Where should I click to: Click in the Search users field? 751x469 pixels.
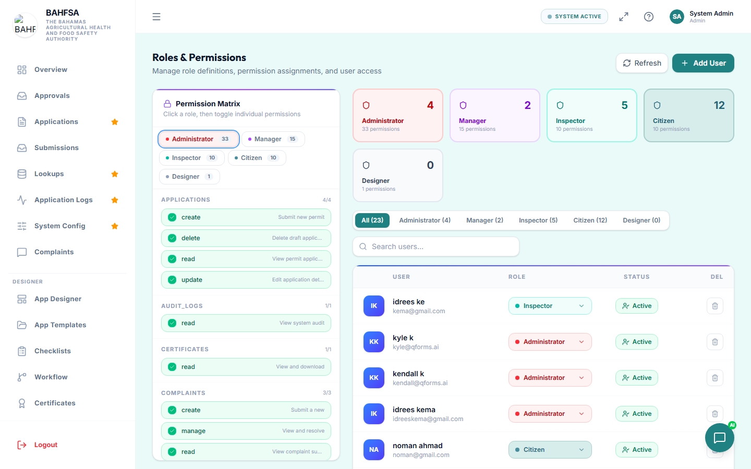click(x=436, y=246)
